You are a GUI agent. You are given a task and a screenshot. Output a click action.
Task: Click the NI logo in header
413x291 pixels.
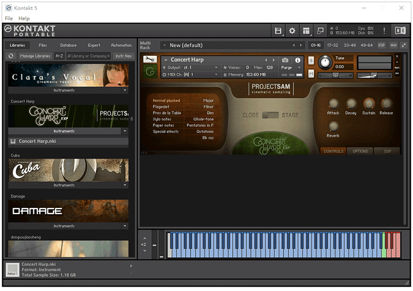coord(400,31)
